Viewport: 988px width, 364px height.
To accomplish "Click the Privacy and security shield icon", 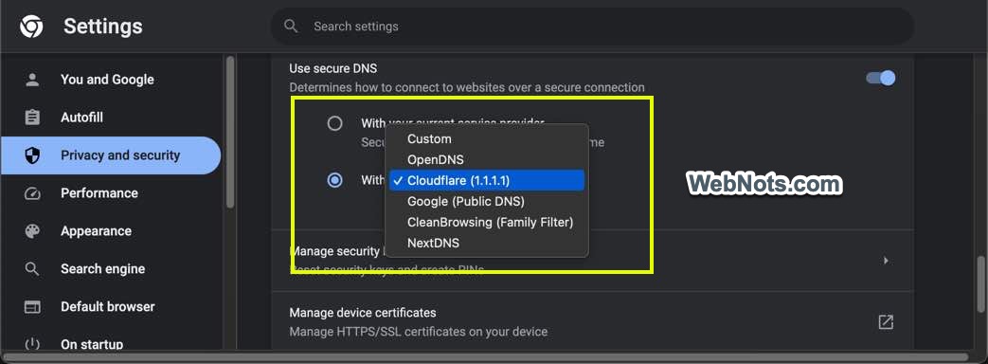I will tap(32, 155).
